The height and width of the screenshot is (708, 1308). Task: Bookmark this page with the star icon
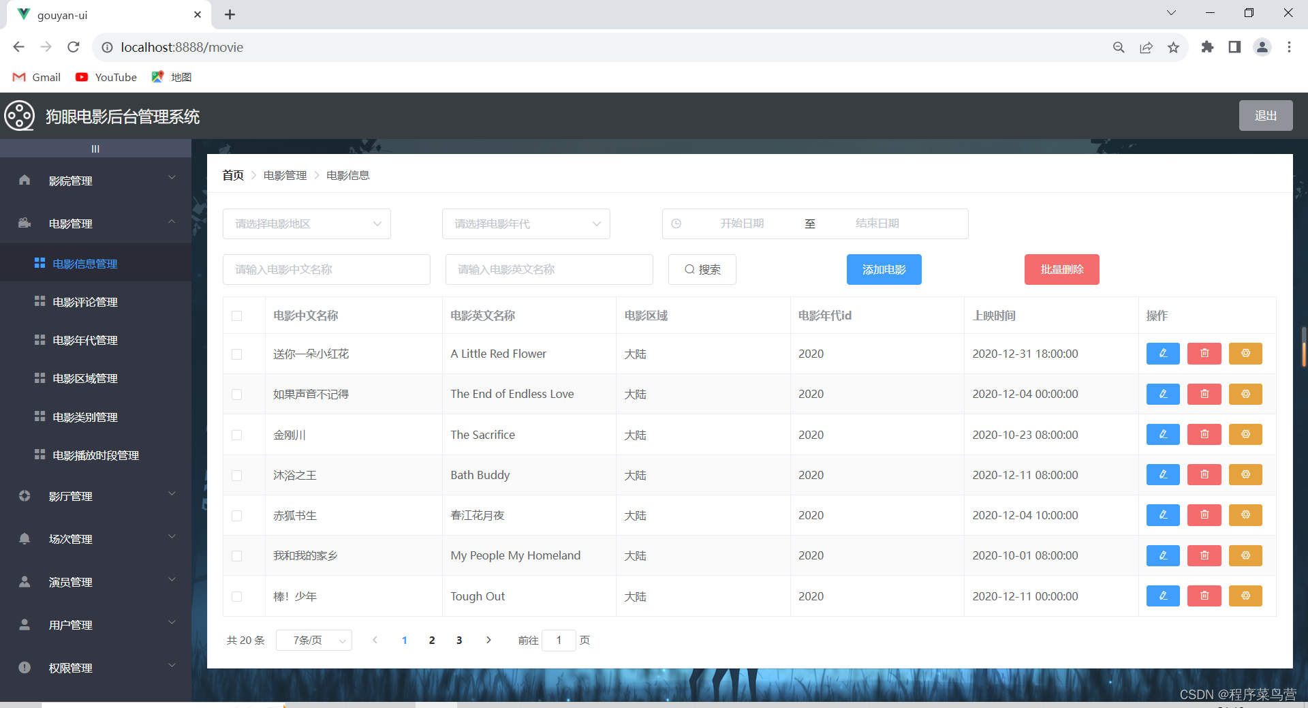tap(1173, 47)
